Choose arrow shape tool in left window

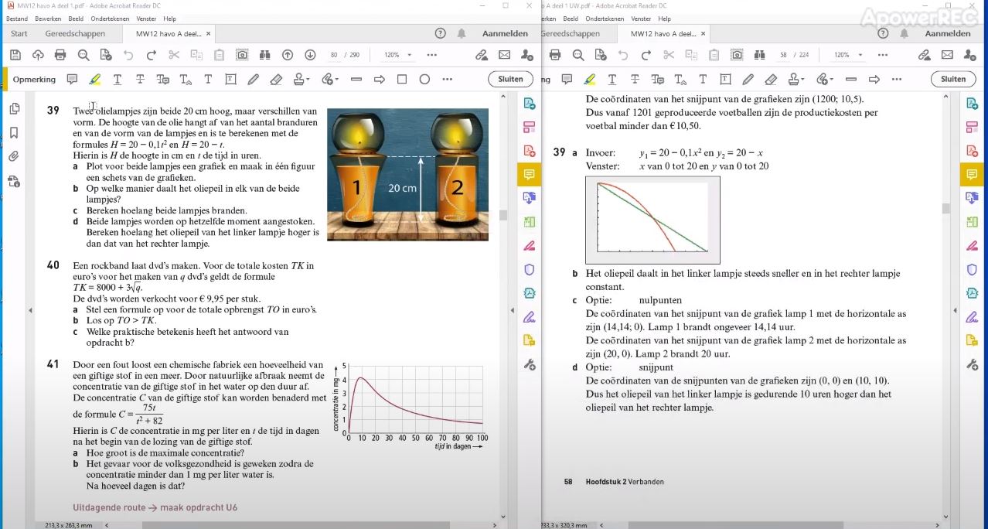click(x=379, y=79)
